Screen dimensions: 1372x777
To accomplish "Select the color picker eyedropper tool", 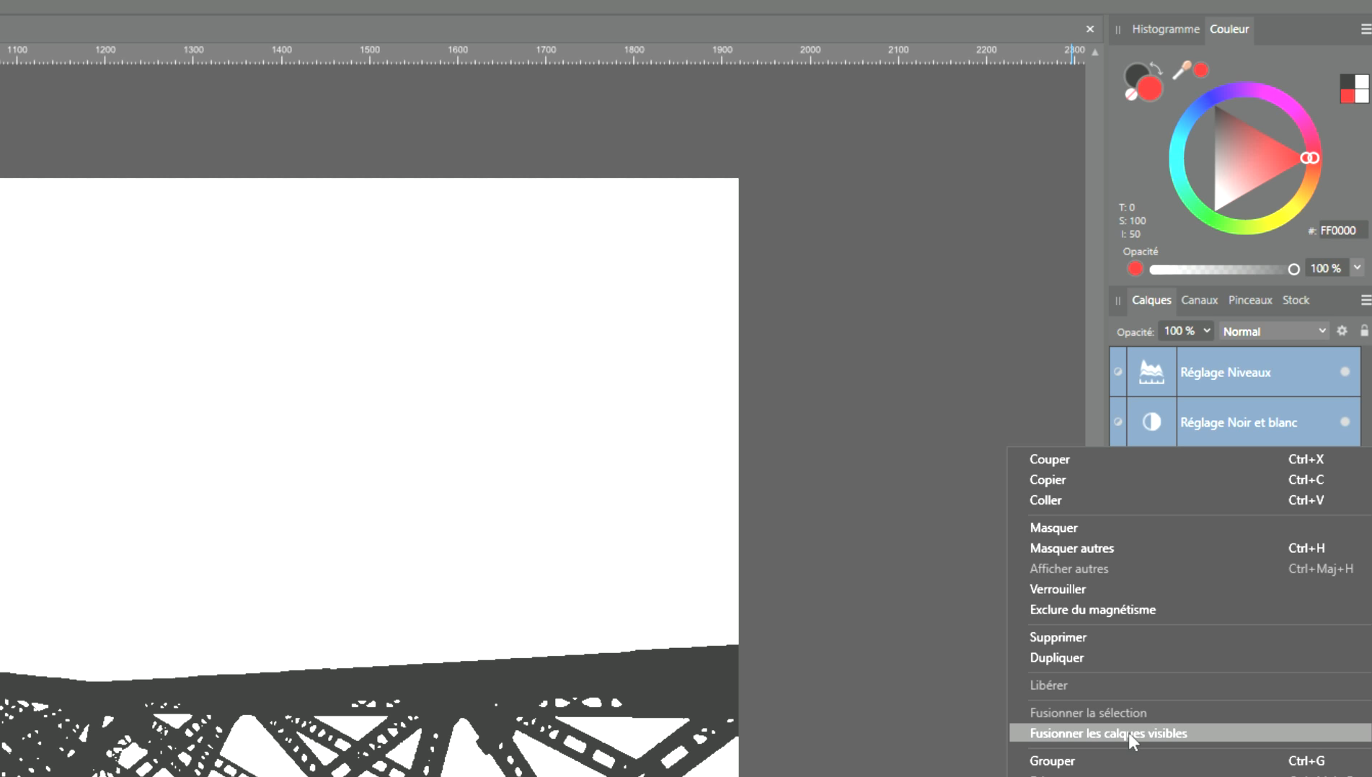I will pos(1182,70).
